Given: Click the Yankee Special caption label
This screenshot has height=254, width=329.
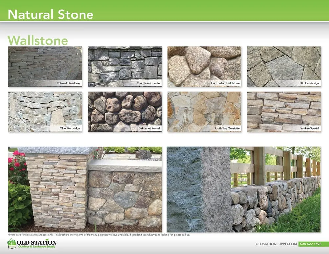Looking at the screenshot, I should coord(310,128).
